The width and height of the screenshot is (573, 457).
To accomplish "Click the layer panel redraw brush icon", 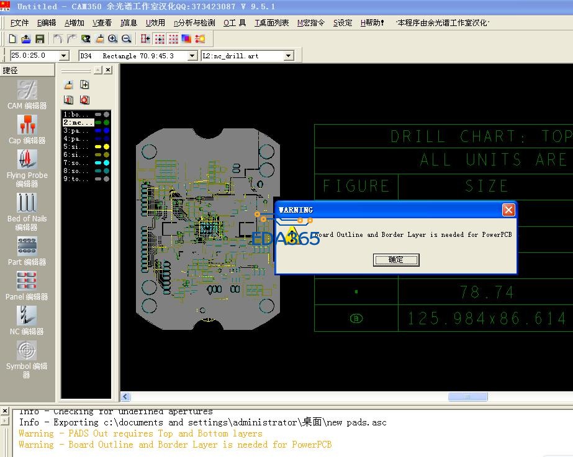I will point(69,85).
